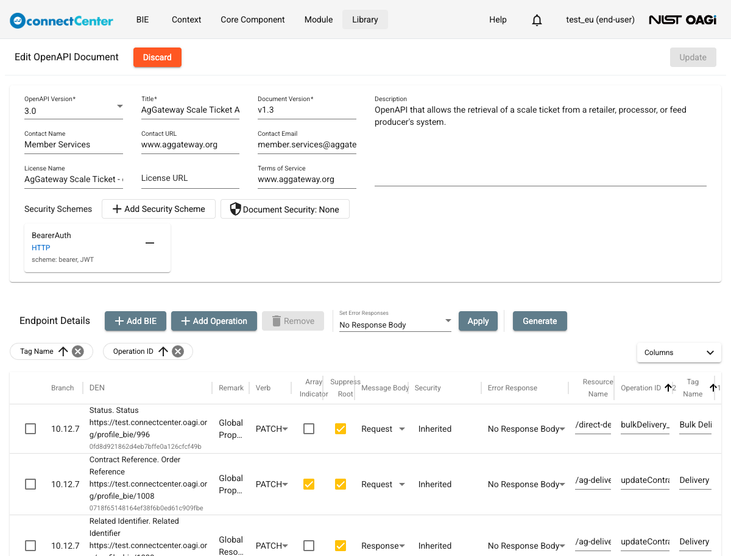Click the DEN column header
The height and width of the screenshot is (556, 731).
point(97,388)
